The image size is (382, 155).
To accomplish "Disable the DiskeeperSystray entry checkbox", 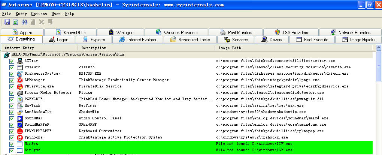I will coord(12,74).
